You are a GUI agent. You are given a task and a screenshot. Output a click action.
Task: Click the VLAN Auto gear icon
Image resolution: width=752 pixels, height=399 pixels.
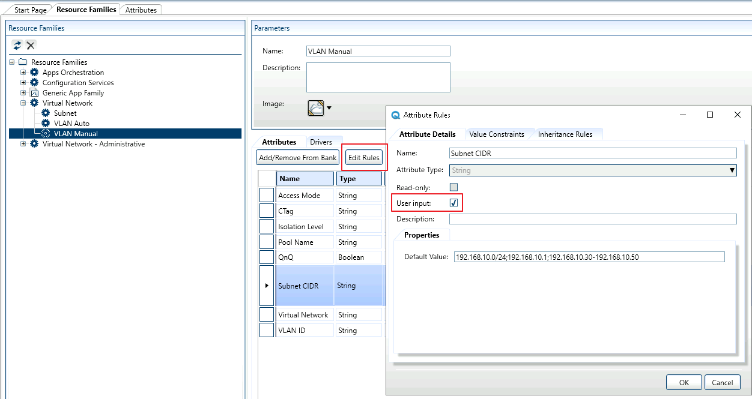(x=46, y=124)
